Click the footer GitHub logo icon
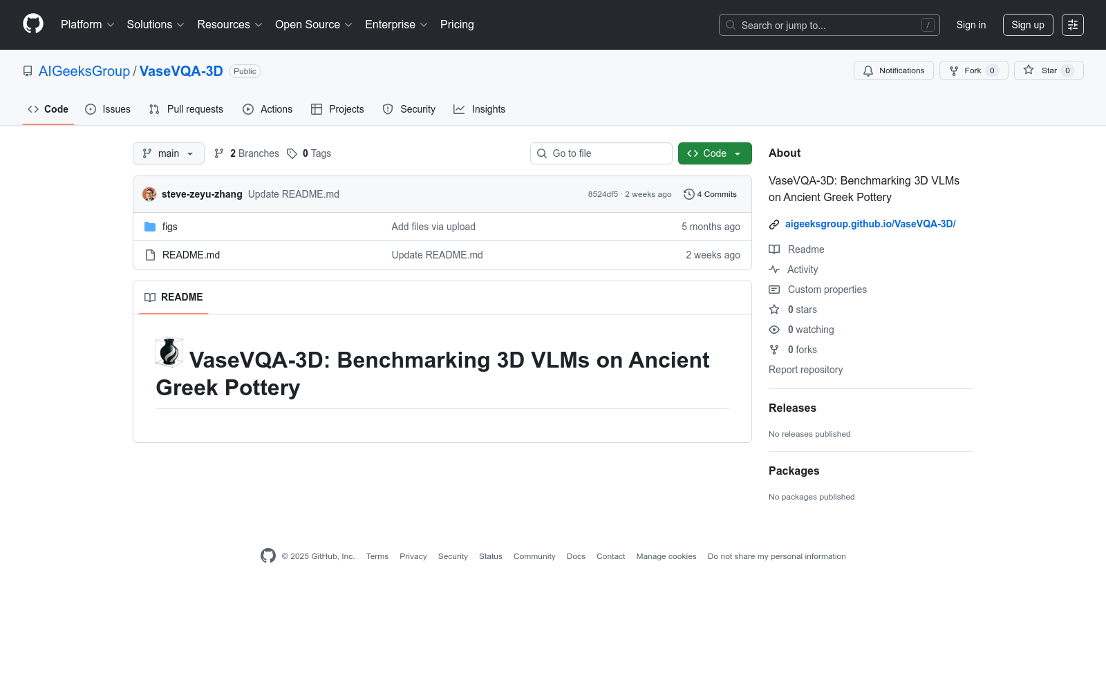 (268, 556)
